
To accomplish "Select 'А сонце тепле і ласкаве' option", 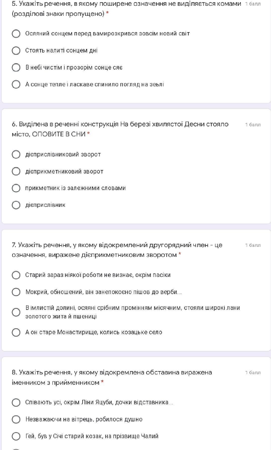I will [x=16, y=84].
